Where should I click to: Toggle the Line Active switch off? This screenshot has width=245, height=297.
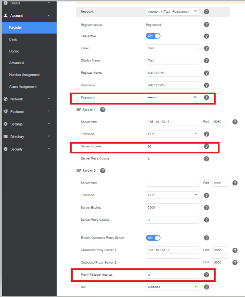pyautogui.click(x=153, y=36)
